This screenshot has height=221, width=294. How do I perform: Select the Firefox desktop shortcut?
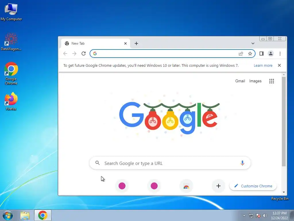(x=11, y=101)
